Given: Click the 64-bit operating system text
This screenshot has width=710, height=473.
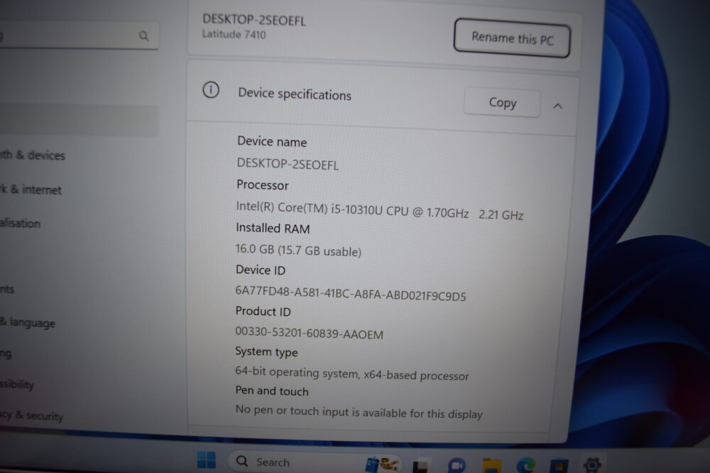Looking at the screenshot, I should (x=352, y=373).
